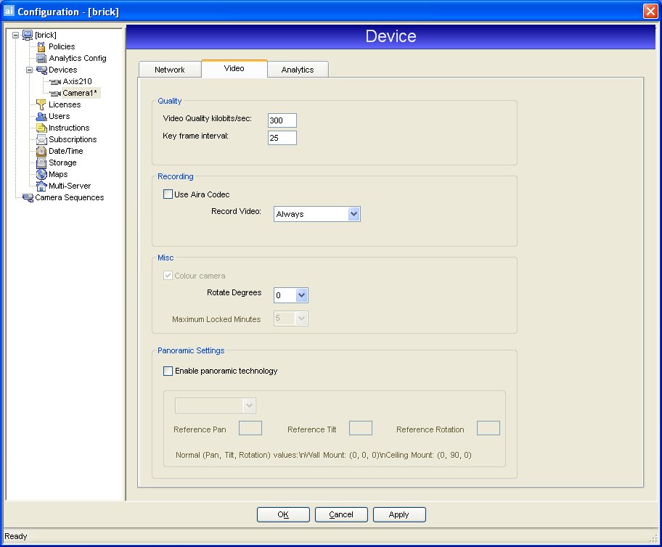Screen dimensions: 662x547
Task: Select the Date/Time settings icon
Action: pos(41,151)
